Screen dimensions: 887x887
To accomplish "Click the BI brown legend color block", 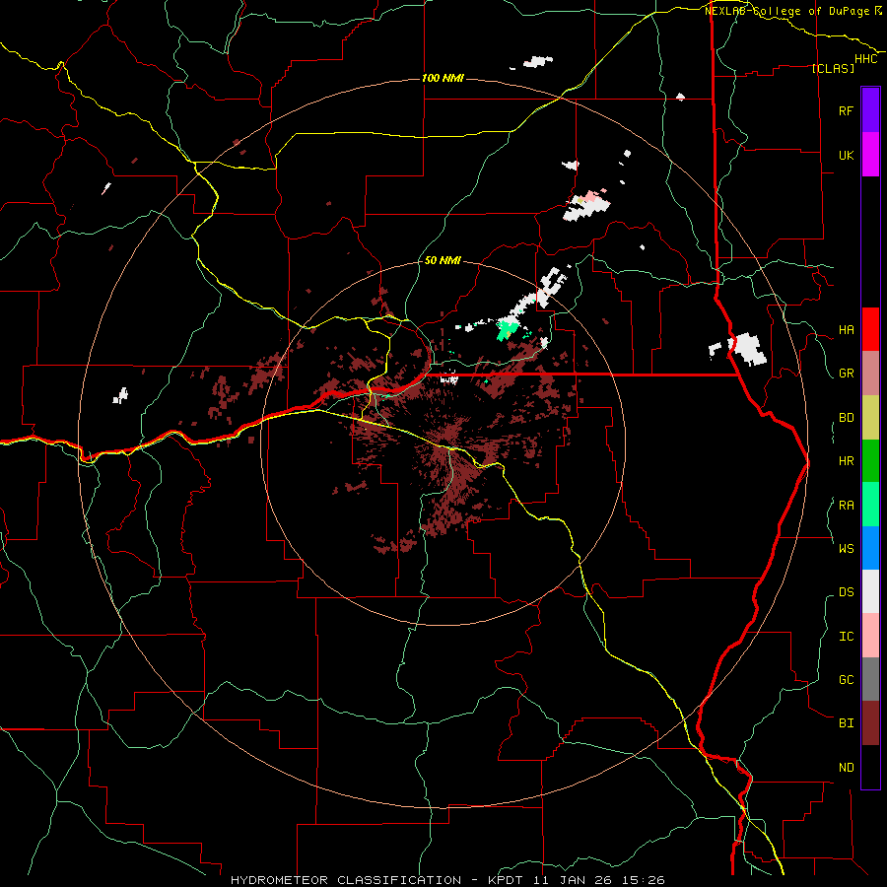I will point(870,723).
